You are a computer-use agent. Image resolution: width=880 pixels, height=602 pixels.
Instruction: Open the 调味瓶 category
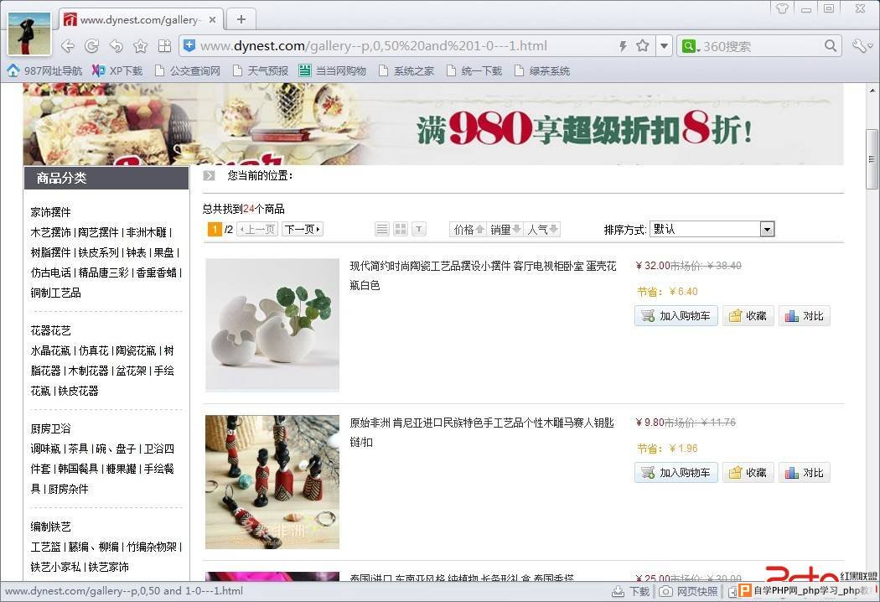(45, 449)
